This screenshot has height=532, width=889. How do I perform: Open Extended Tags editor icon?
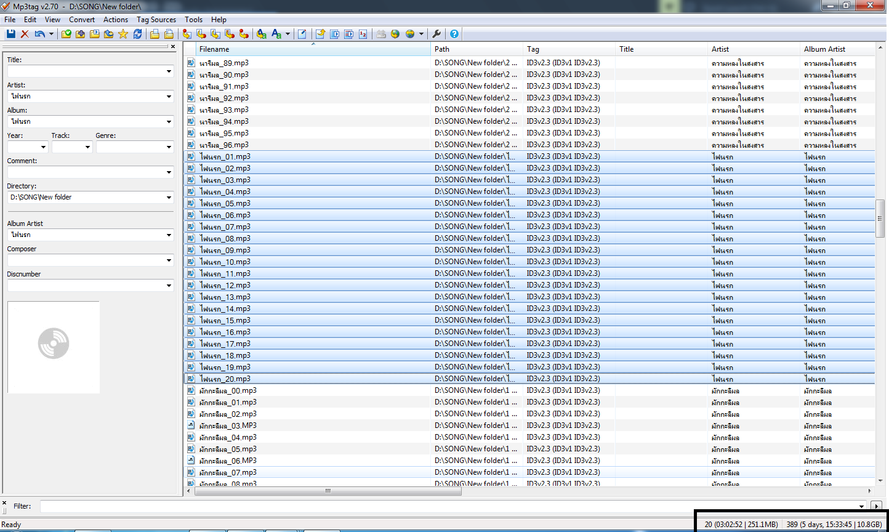tap(302, 34)
